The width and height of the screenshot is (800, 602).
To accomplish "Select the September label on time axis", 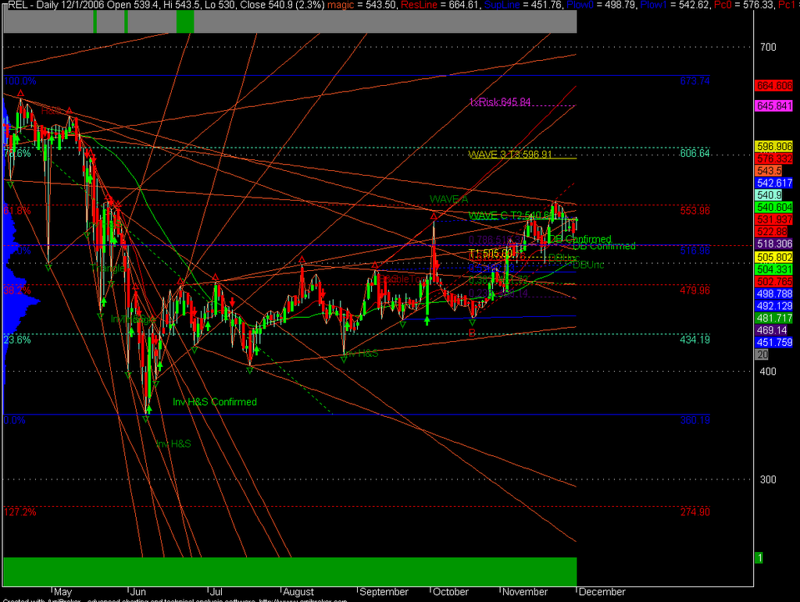I will [x=384, y=593].
